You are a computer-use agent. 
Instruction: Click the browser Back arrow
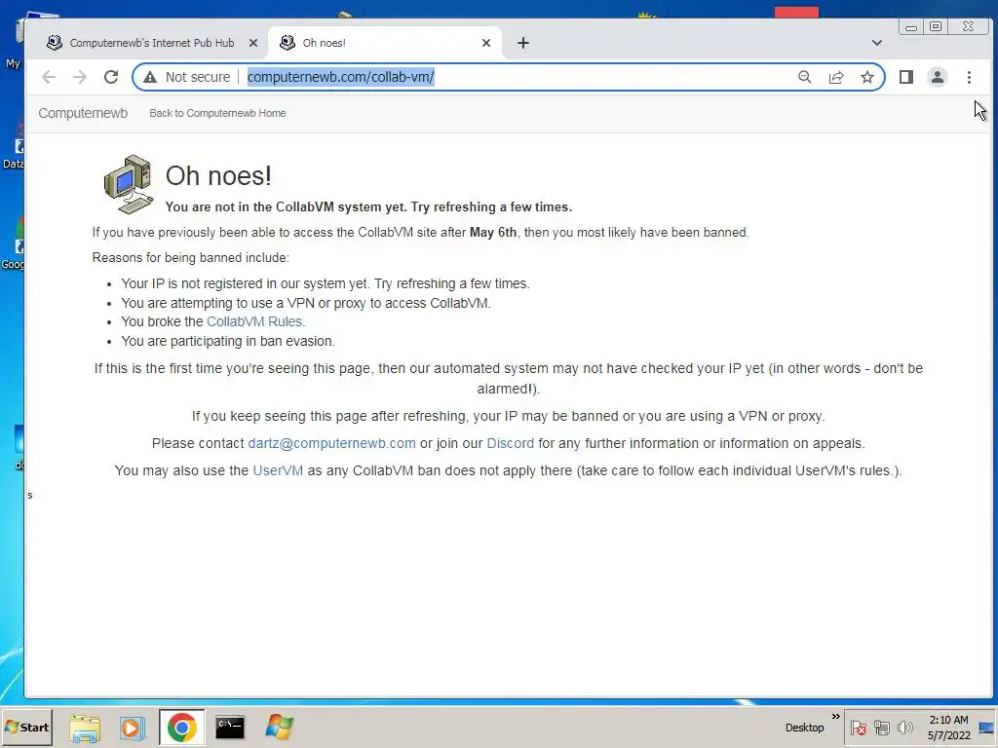tap(49, 77)
